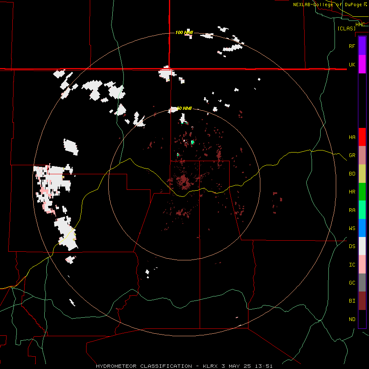This screenshot has width=369, height=369.
Task: Click the IC legend label
Action: (x=352, y=264)
